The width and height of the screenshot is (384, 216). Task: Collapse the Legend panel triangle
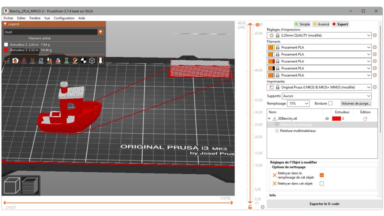click(5, 24)
